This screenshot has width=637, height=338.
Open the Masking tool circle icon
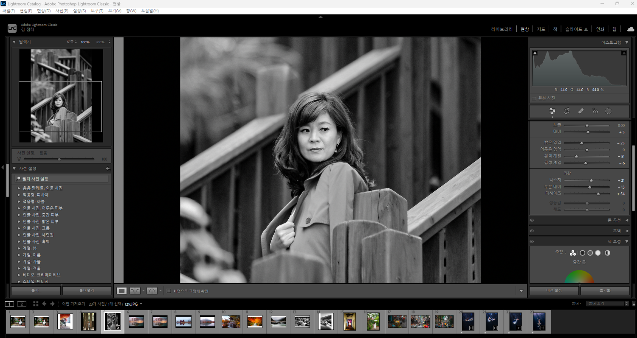pos(608,111)
